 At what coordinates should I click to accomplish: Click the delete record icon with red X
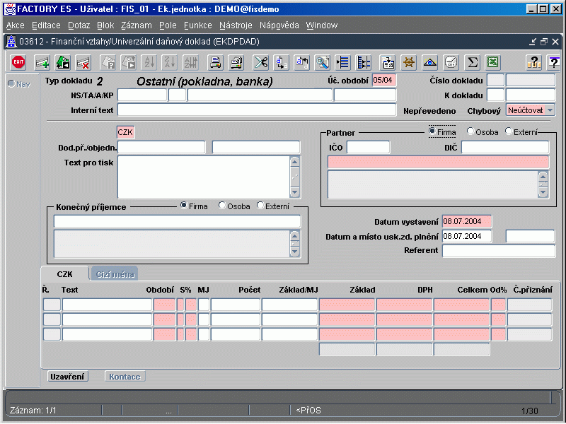(x=83, y=62)
